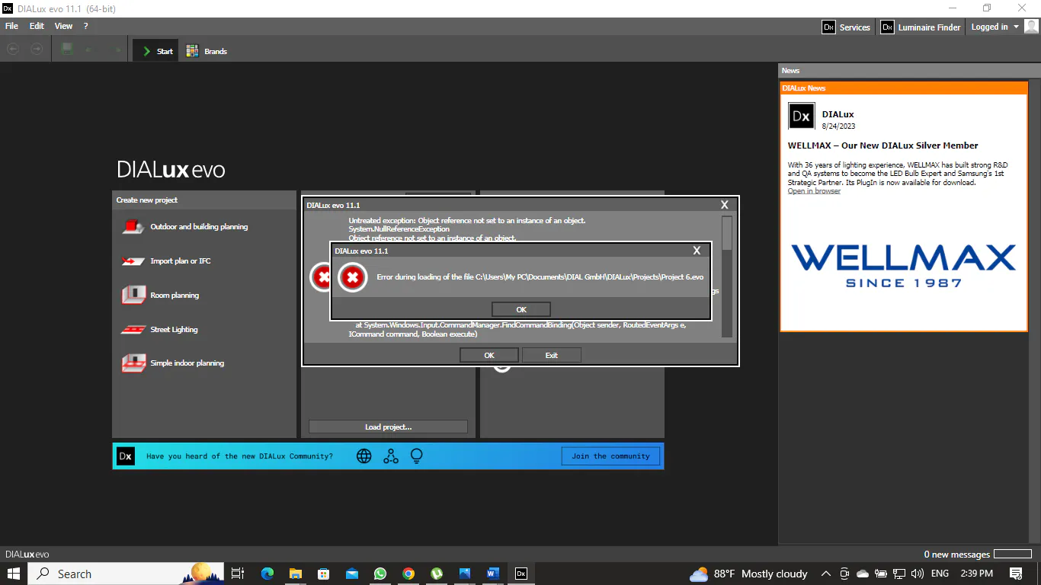
Task: Open Microsoft Edge from the taskbar
Action: coord(267,574)
